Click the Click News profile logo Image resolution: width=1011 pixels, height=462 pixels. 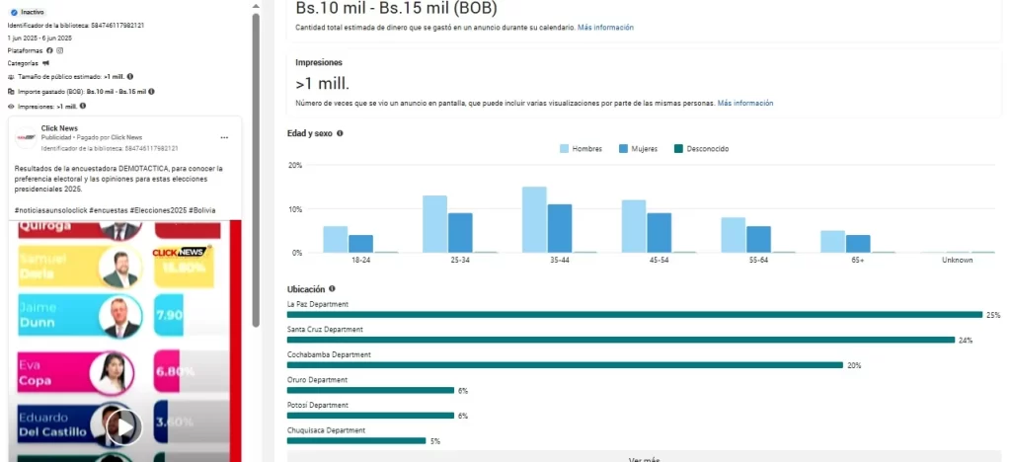[x=26, y=137]
